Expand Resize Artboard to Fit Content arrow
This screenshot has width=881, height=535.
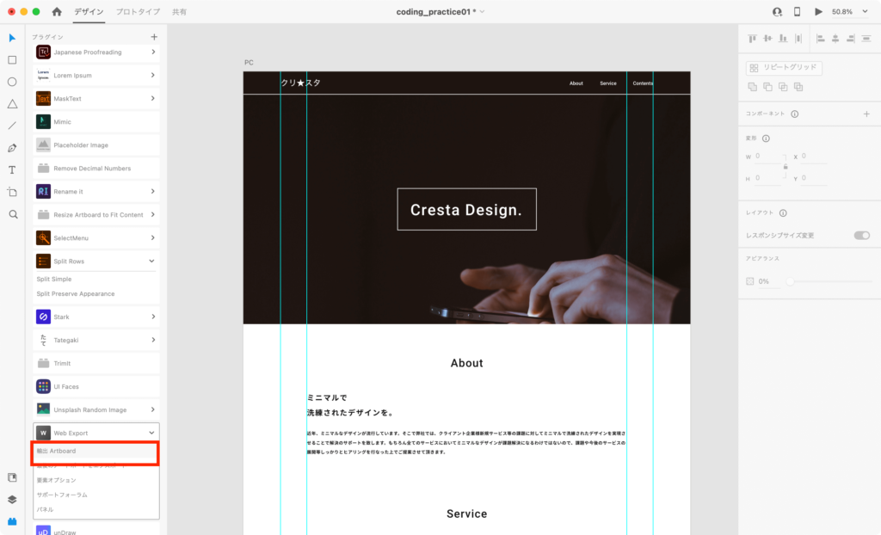tap(153, 214)
